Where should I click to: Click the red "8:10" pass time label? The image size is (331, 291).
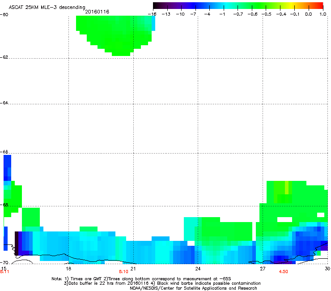pos(123,272)
